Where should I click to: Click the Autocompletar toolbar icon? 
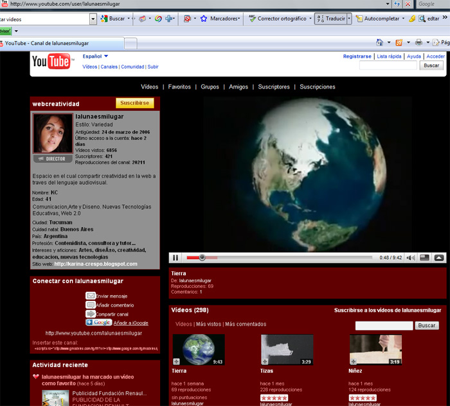(x=359, y=19)
